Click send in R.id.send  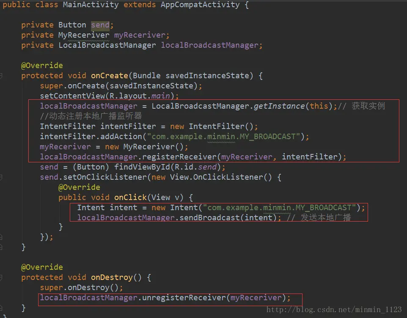pyautogui.click(x=207, y=167)
